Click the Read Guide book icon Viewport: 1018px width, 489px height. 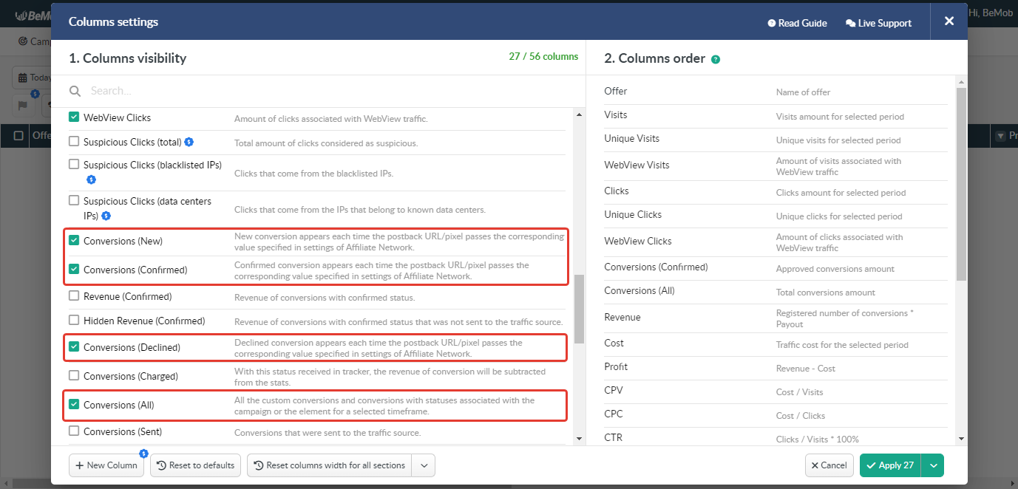771,22
